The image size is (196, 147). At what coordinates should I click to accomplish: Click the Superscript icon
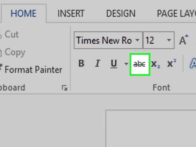coord(171,64)
